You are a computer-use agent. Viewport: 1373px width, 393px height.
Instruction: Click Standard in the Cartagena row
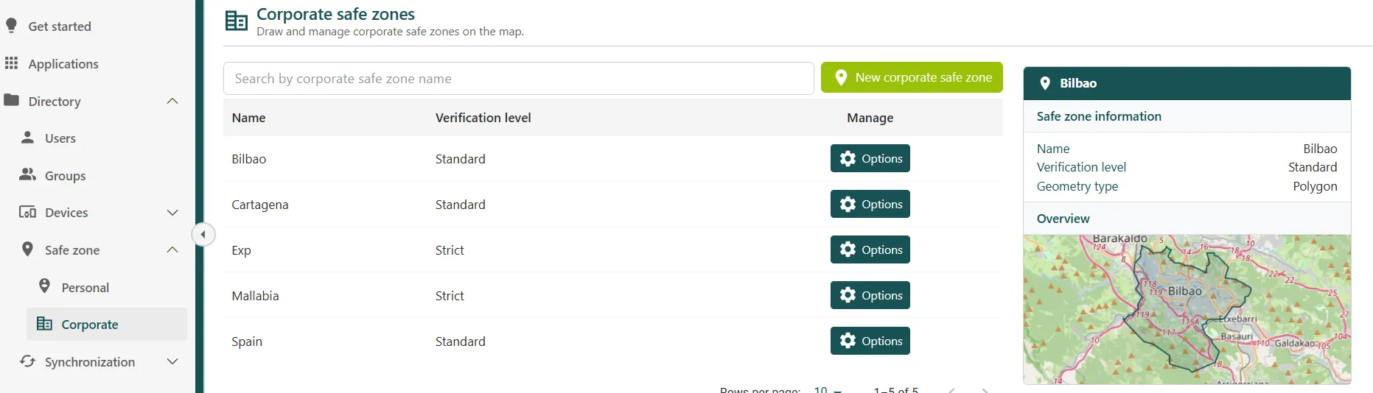(x=461, y=205)
